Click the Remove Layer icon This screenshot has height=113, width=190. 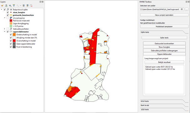click(x=31, y=6)
